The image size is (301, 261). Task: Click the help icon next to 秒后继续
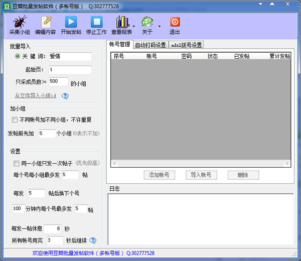coord(93,240)
